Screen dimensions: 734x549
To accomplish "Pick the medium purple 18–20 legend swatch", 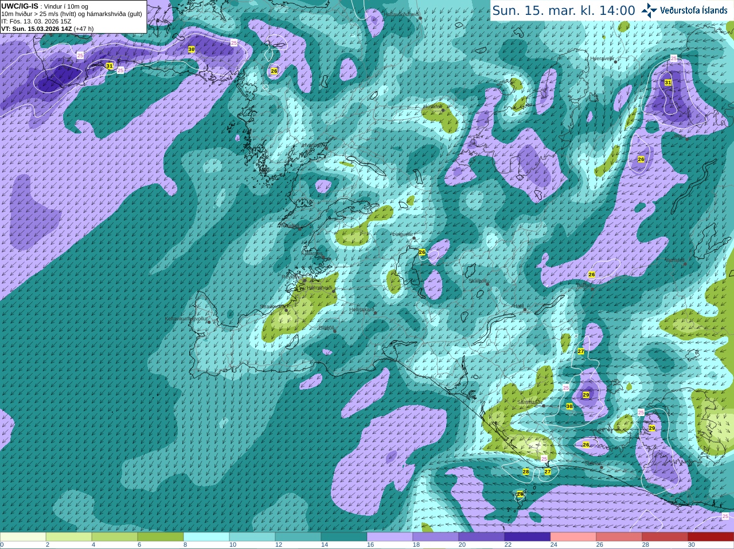I will coord(436,537).
